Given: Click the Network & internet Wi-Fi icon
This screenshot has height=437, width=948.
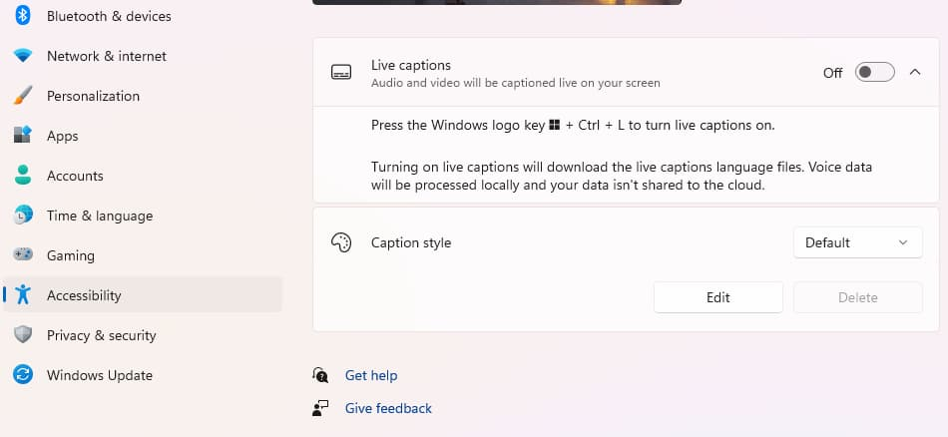Looking at the screenshot, I should point(23,56).
